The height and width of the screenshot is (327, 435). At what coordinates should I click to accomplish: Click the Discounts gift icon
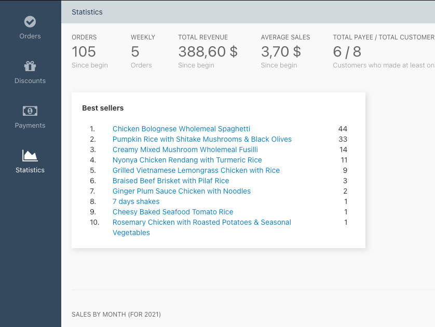(30, 66)
